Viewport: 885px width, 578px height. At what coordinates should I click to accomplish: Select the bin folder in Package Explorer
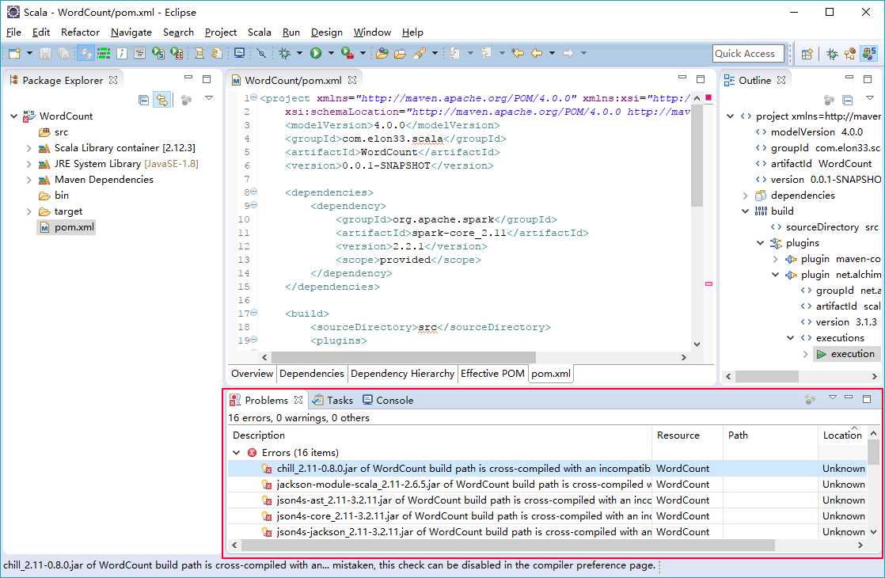(x=54, y=196)
